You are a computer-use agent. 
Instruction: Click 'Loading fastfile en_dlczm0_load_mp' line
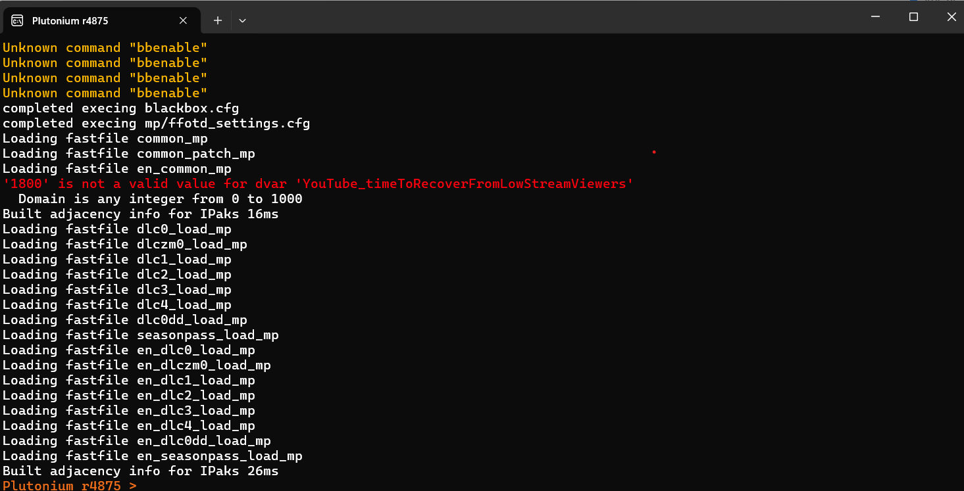point(137,365)
